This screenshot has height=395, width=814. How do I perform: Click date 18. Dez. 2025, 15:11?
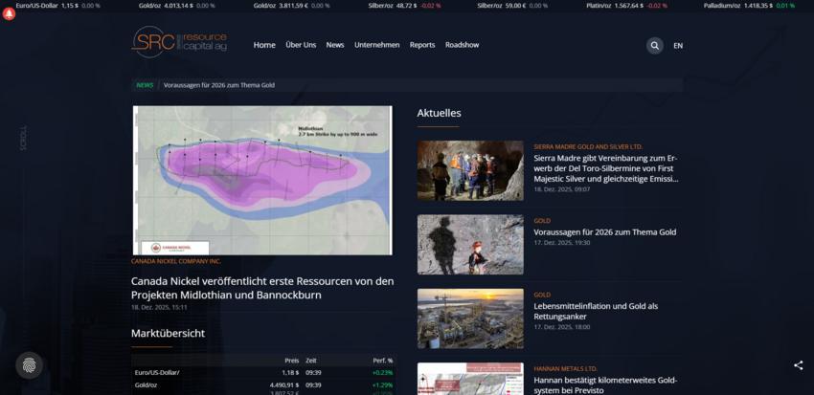point(159,307)
